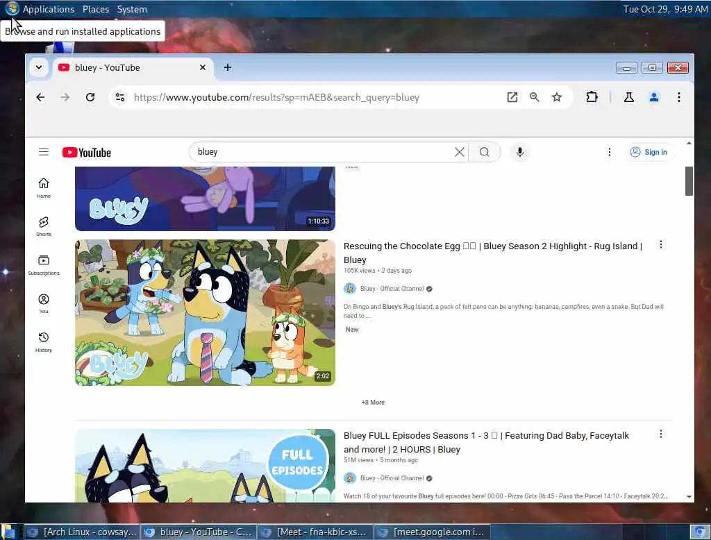The height and width of the screenshot is (540, 711).
Task: Open a new browser tab
Action: click(x=228, y=67)
